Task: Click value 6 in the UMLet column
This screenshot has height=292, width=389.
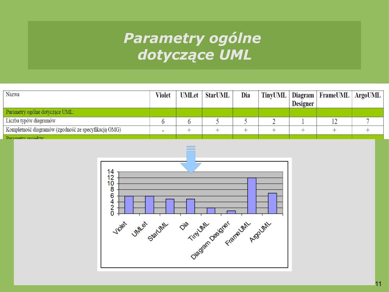Action: 189,121
